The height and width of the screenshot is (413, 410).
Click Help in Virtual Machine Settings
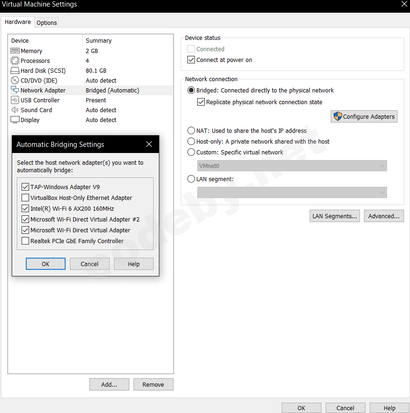(x=389, y=408)
